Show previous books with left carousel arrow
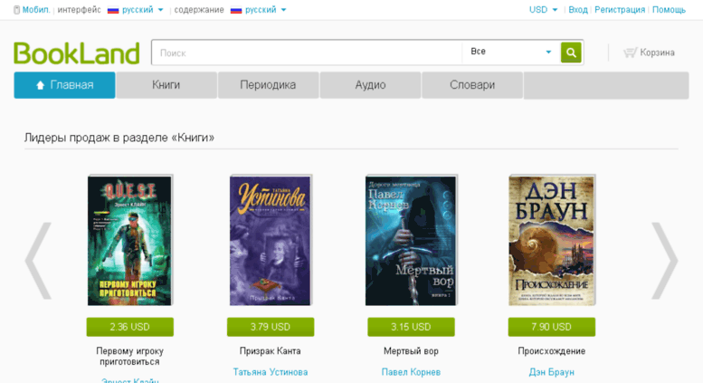Viewport: 703px width, 383px height. tap(38, 261)
